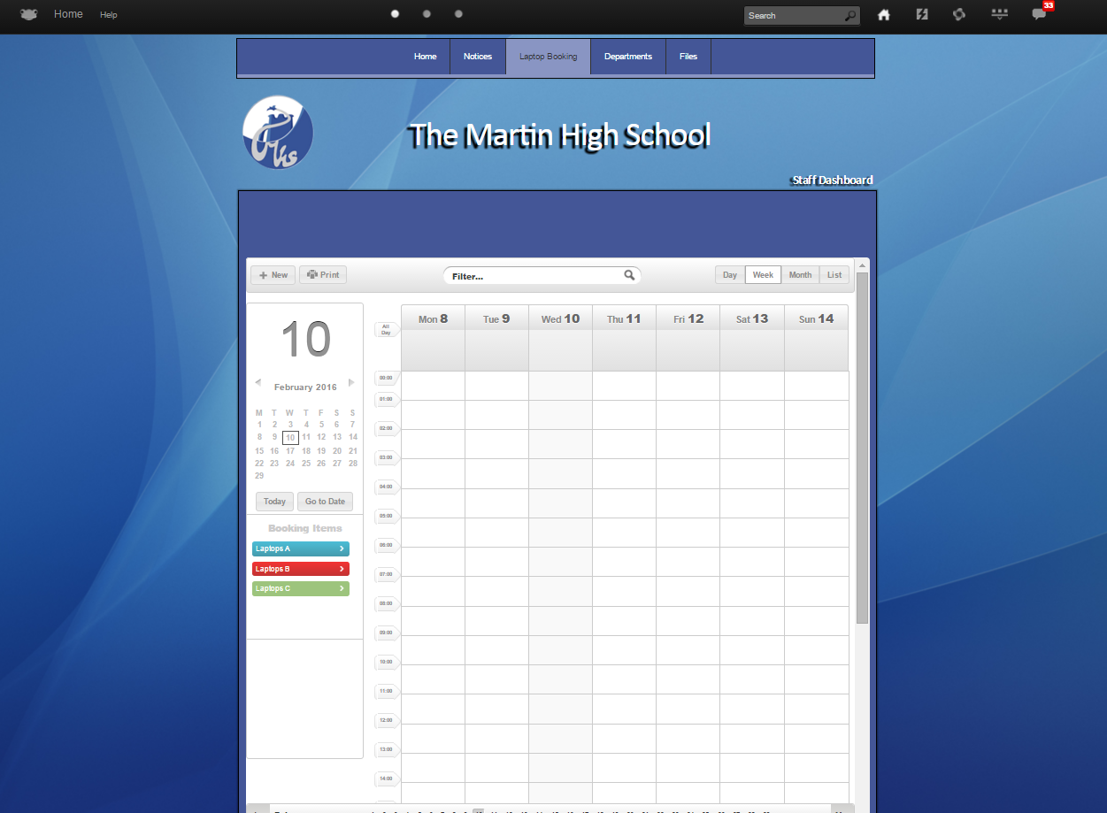This screenshot has height=813, width=1107.
Task: Select the Sat 13 column header
Action: pos(752,318)
